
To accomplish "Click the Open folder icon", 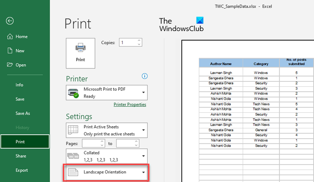I will [9, 65].
